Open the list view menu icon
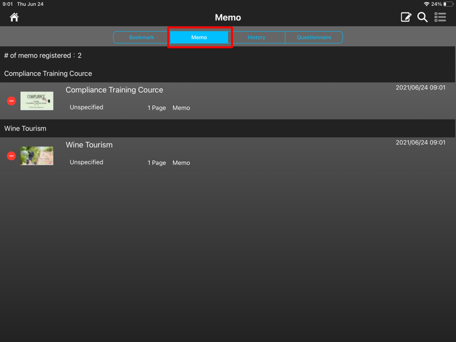The image size is (456, 342). coord(440,17)
